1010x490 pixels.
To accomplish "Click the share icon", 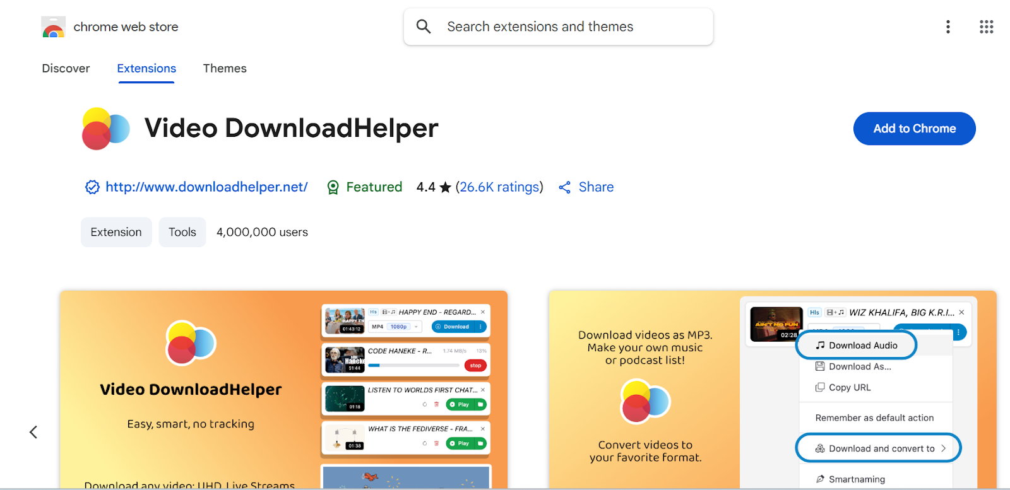I will (x=564, y=187).
